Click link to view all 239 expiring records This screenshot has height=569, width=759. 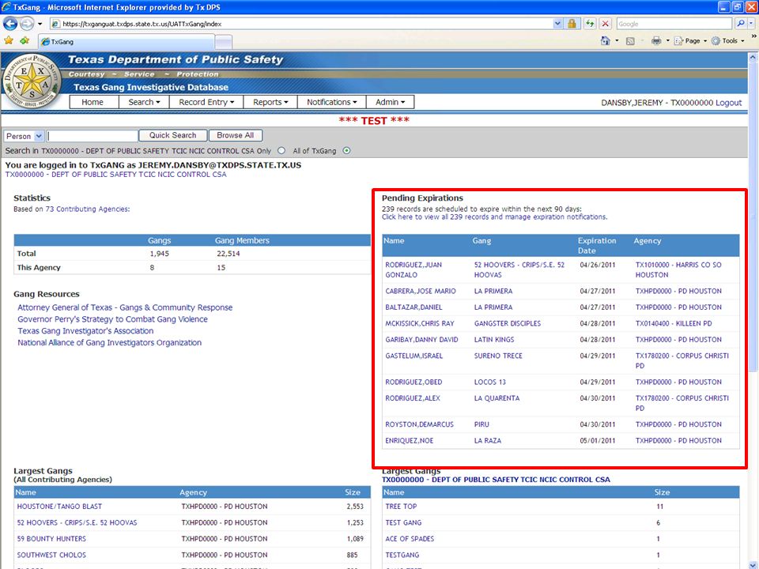coord(494,217)
